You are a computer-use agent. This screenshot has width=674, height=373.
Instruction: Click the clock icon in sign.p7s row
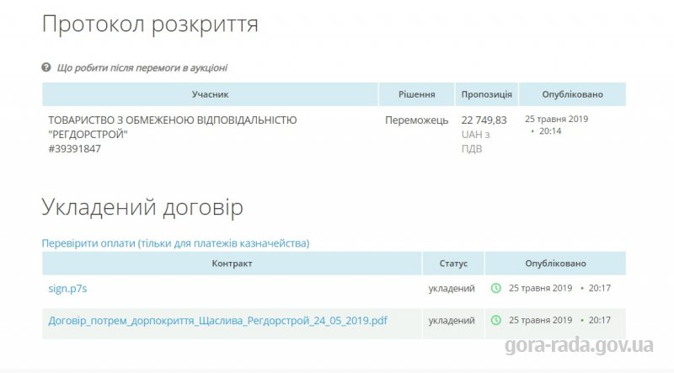[x=496, y=288]
